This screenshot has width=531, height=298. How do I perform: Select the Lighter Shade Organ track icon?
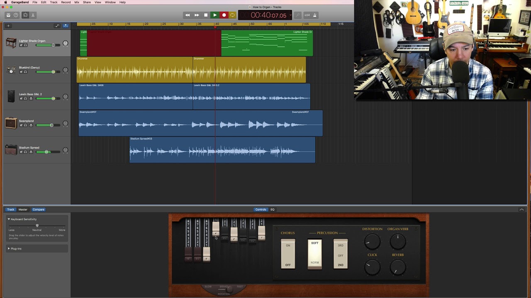[11, 43]
